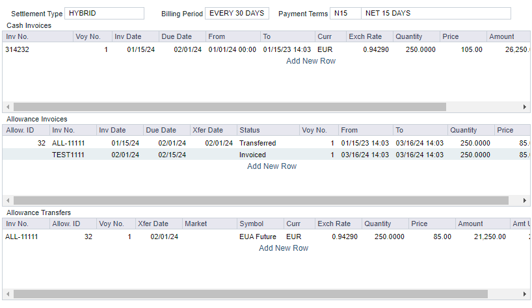Add new row to Cash Invoices
The width and height of the screenshot is (532, 308).
311,61
